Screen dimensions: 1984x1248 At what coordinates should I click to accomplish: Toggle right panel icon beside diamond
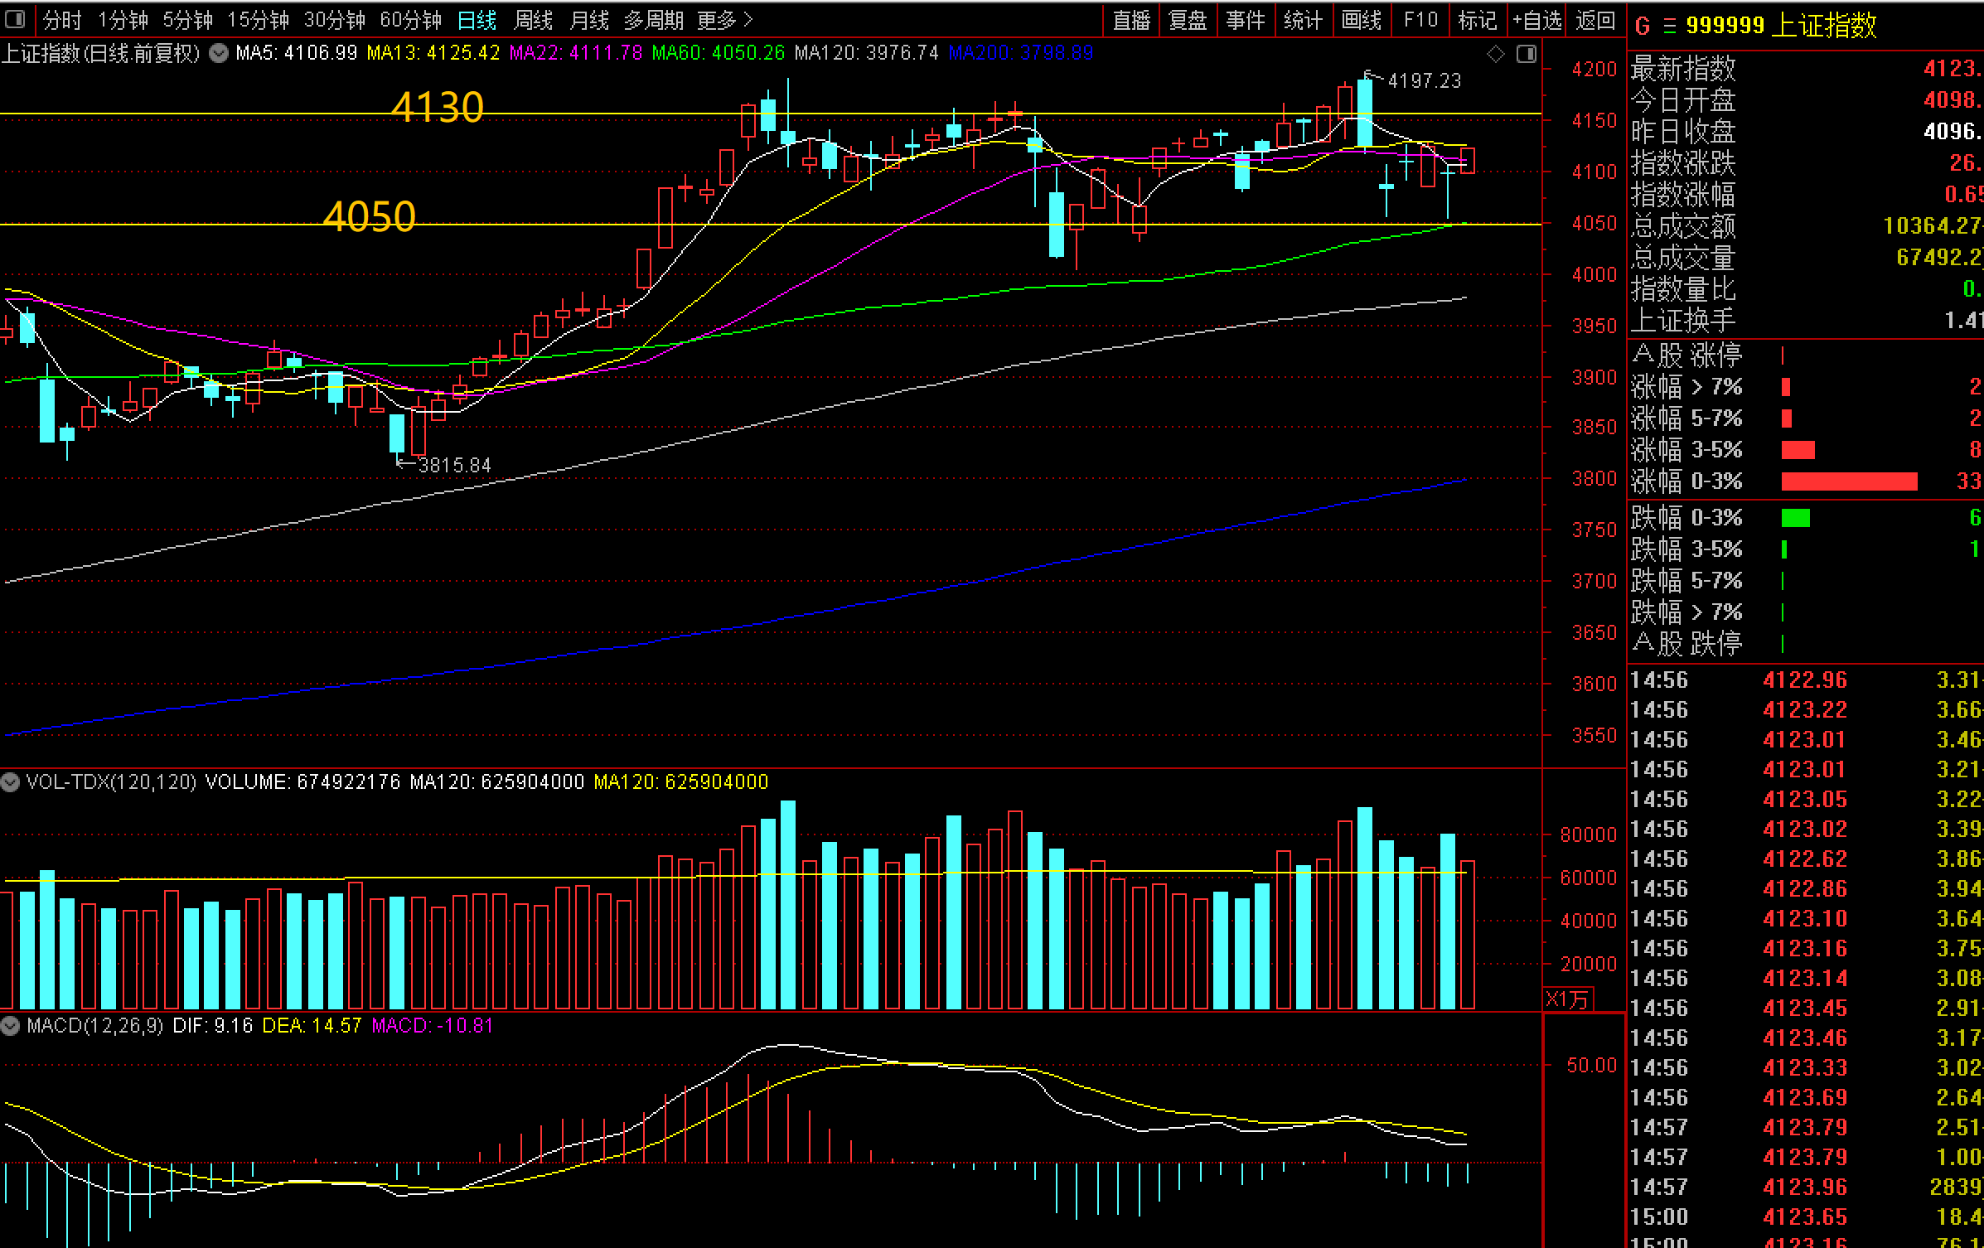[1526, 54]
